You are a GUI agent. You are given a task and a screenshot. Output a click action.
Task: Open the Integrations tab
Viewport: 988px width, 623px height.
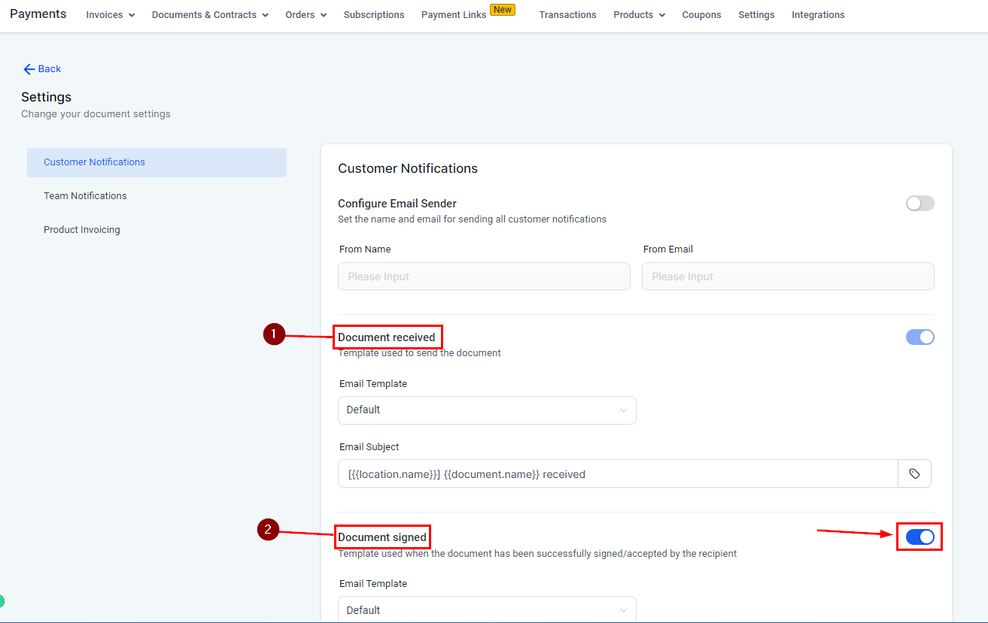tap(818, 15)
